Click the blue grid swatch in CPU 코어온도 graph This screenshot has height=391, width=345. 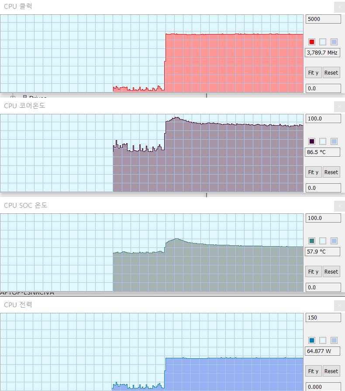click(x=334, y=141)
